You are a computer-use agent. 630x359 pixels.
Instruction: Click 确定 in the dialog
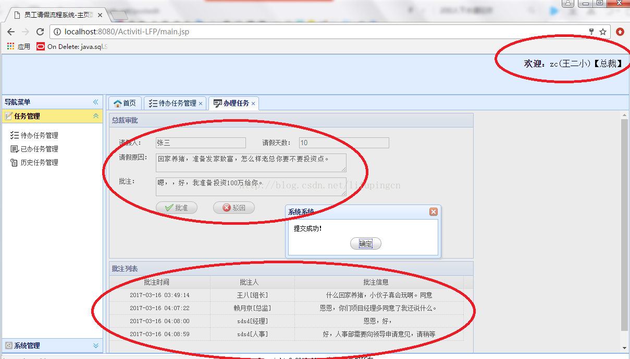point(366,243)
